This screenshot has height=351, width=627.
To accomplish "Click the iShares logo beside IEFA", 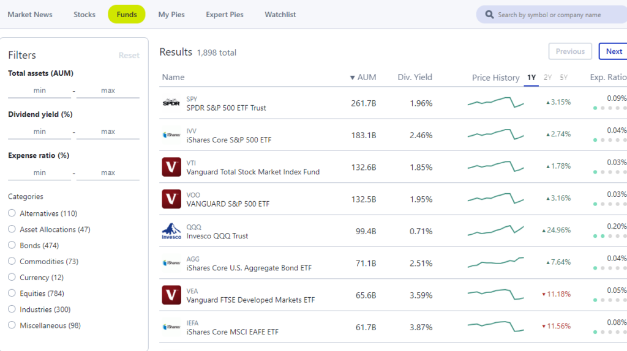I will (x=171, y=327).
